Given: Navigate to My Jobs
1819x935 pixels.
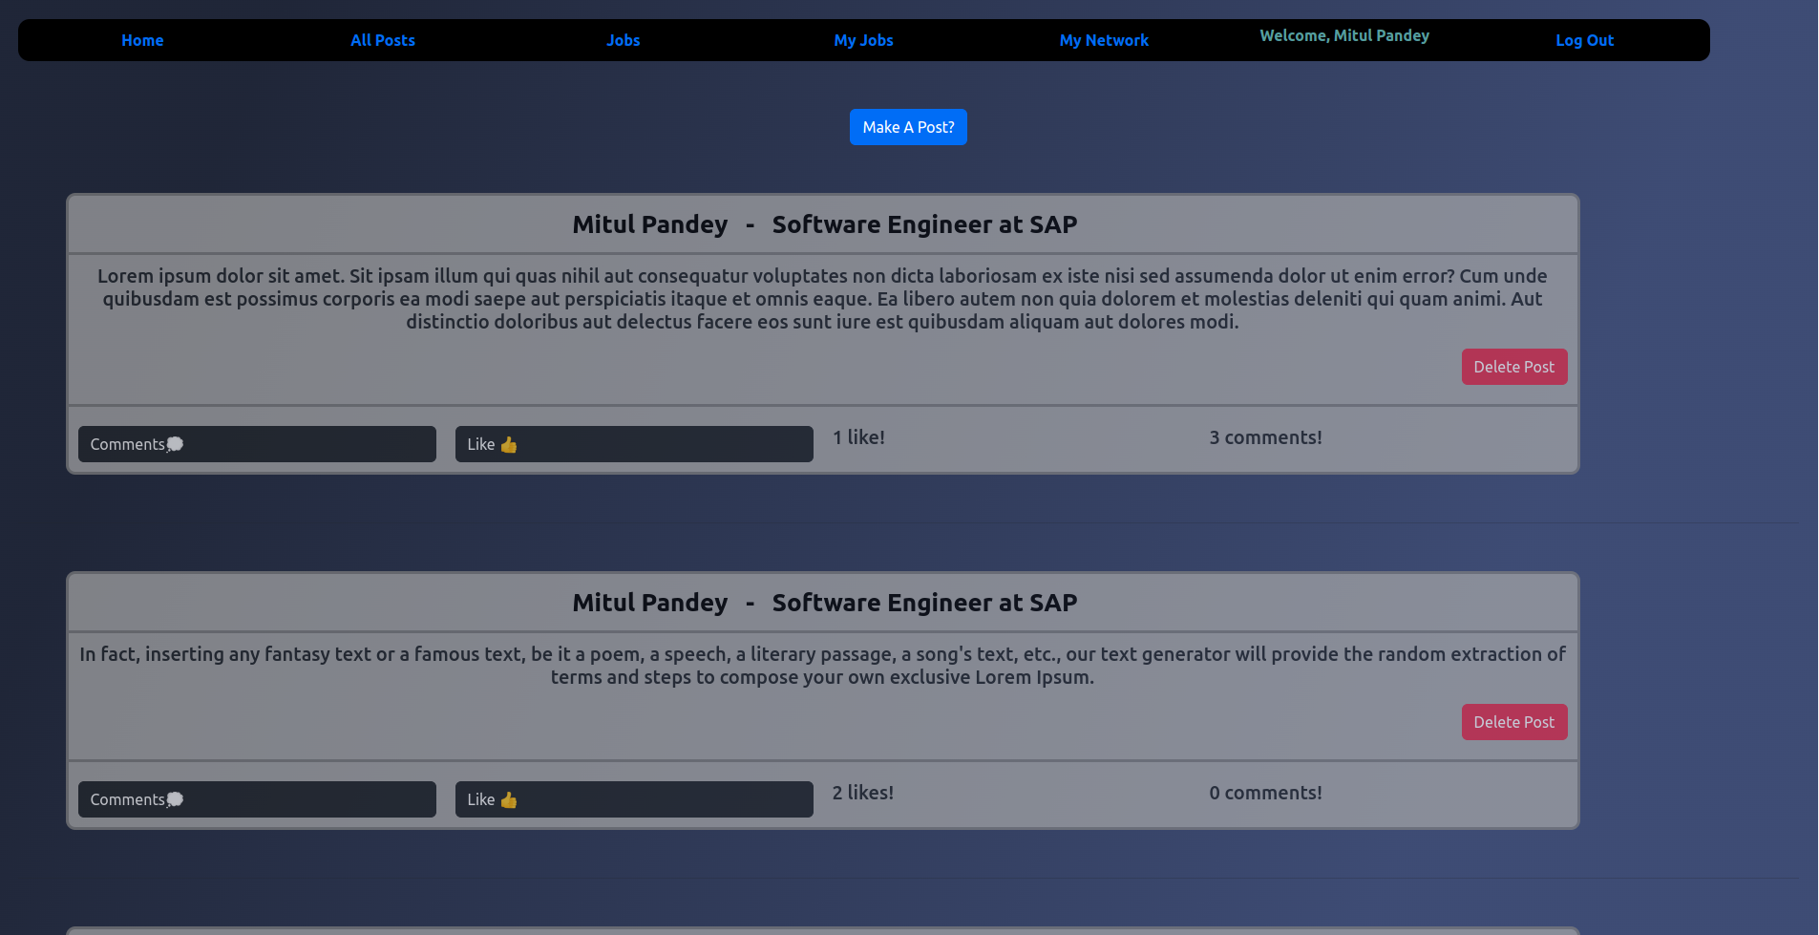Looking at the screenshot, I should tap(864, 40).
